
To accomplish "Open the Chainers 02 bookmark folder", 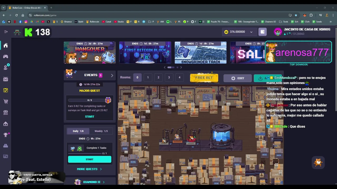I will [268, 22].
